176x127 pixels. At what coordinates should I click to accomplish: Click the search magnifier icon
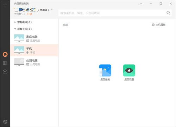point(168,13)
